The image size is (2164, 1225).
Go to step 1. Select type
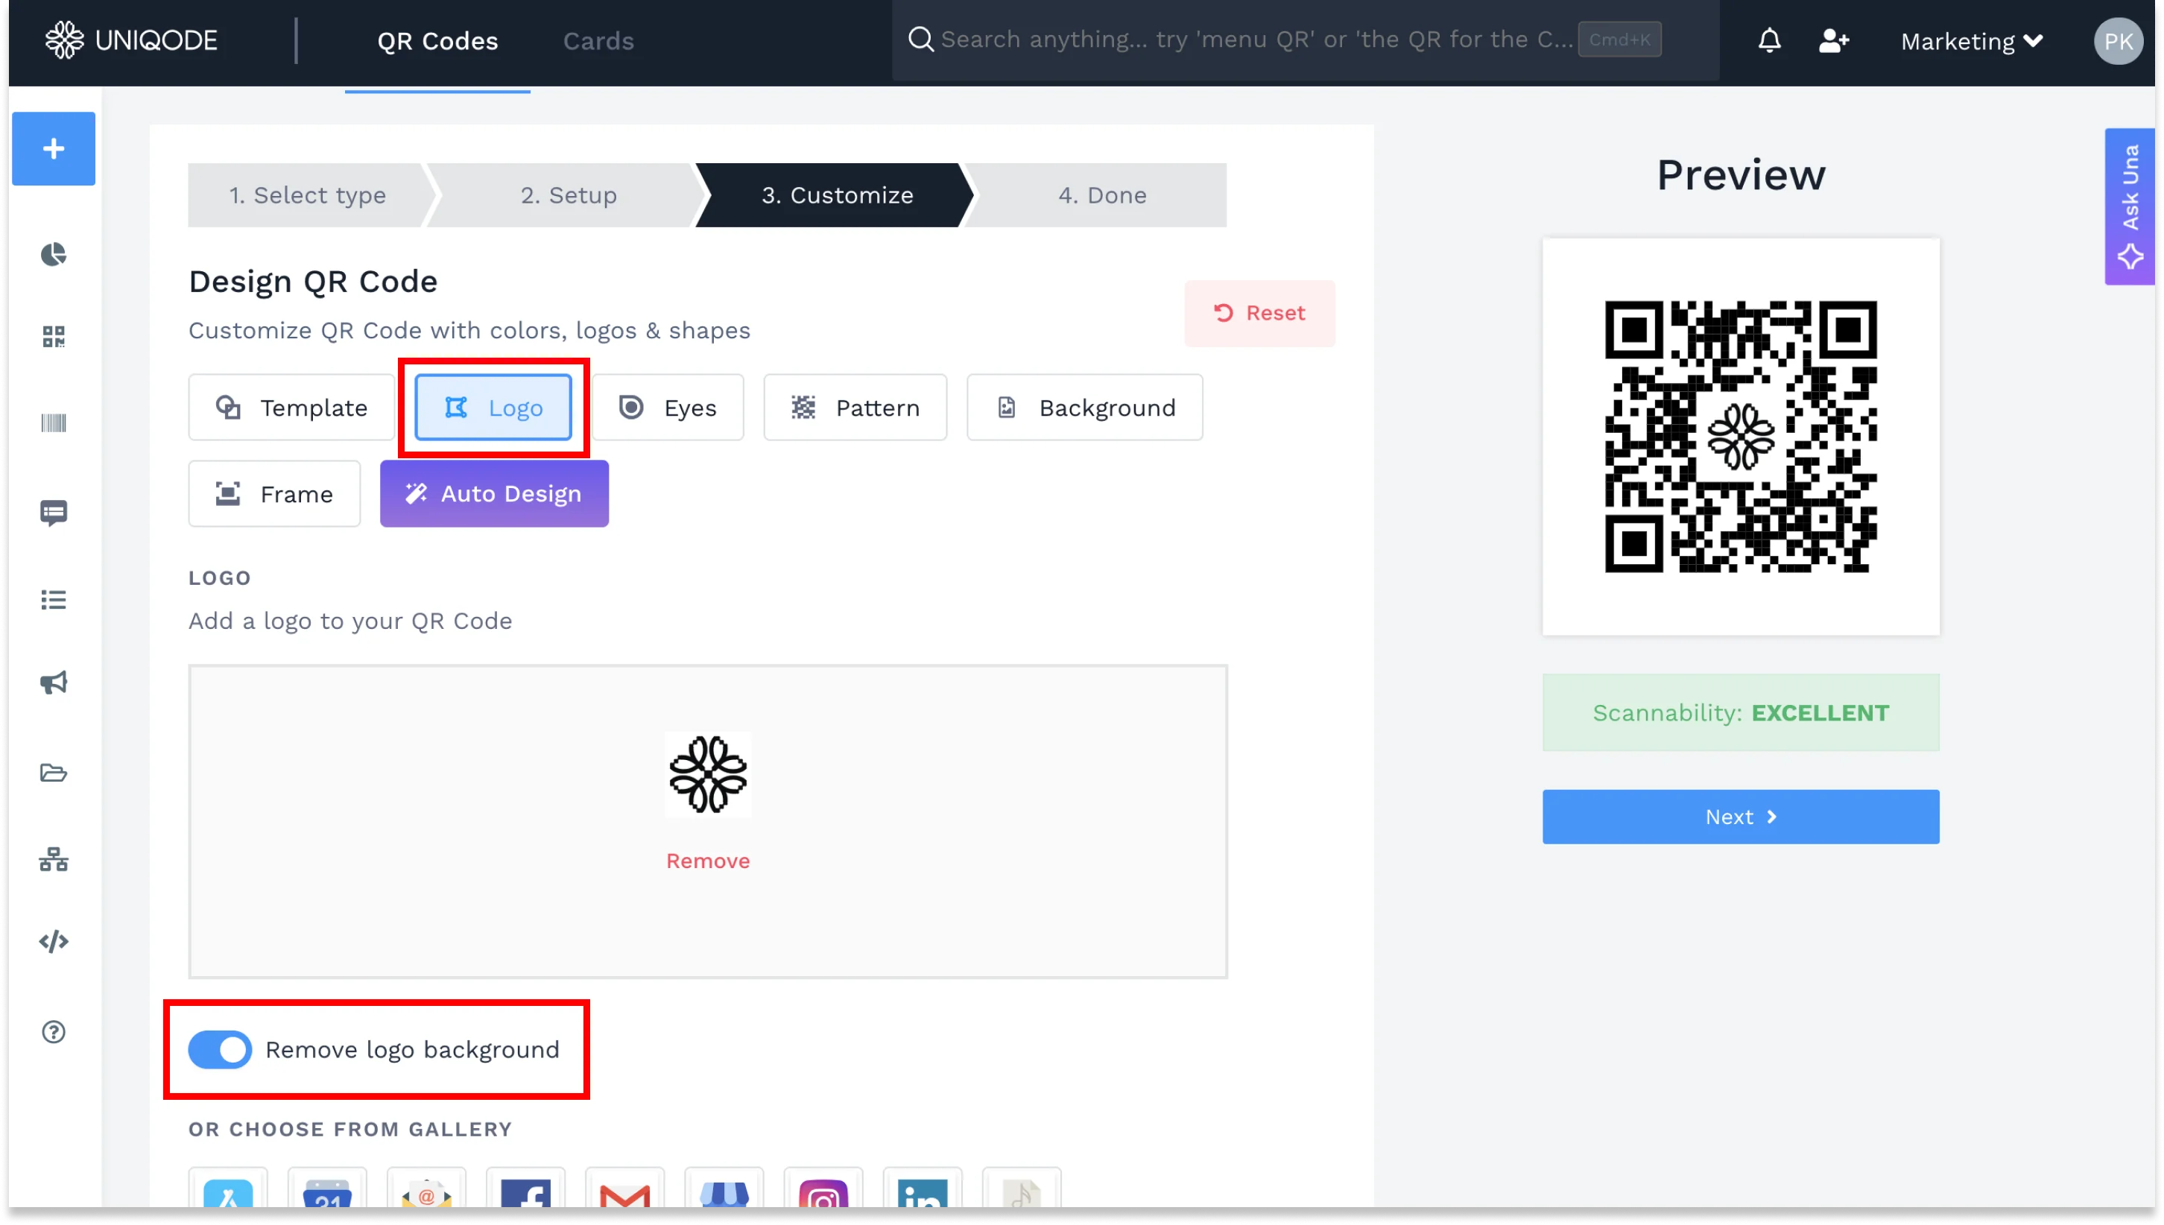(307, 195)
